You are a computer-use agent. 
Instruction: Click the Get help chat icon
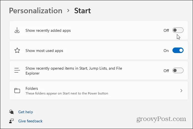click(11, 112)
